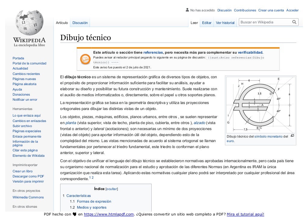
Task: Open the htmlapdf.com link in the footer
Action: pyautogui.click(x=109, y=214)
